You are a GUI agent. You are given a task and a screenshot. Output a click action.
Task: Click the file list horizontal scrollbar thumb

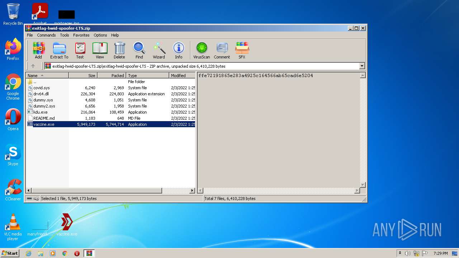point(97,191)
